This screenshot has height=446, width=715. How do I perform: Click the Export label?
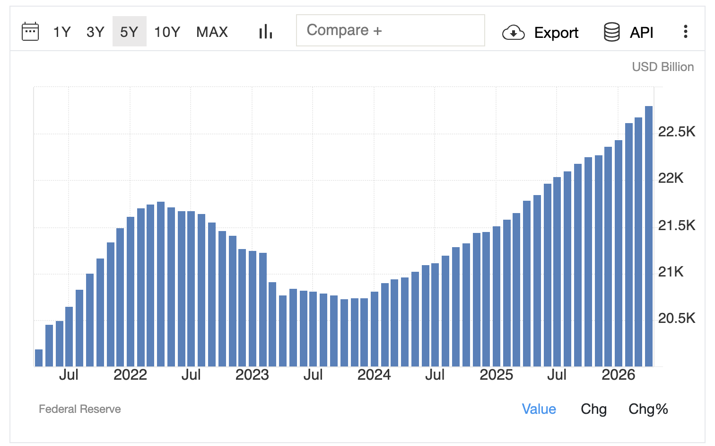[556, 33]
